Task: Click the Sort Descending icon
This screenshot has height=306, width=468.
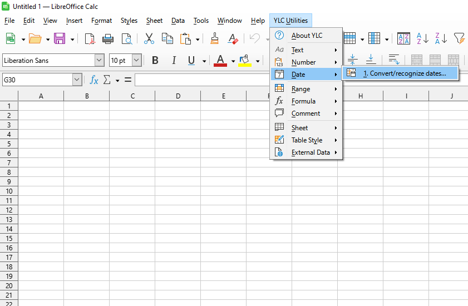Action: coord(441,38)
